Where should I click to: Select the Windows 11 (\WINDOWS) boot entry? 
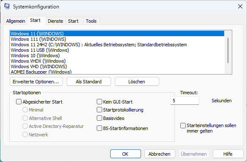tap(117, 34)
